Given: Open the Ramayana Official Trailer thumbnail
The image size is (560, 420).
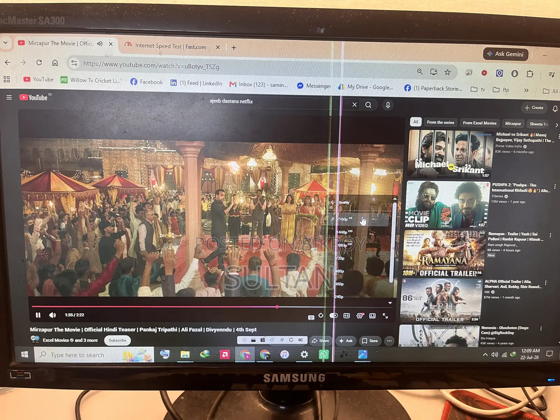Looking at the screenshot, I should click(x=444, y=253).
